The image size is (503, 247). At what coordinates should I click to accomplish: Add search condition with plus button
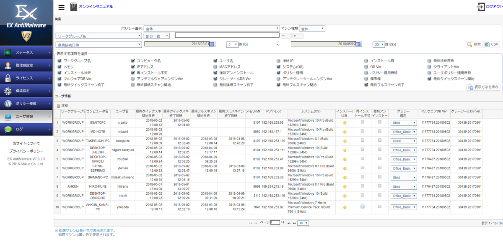[x=298, y=36]
